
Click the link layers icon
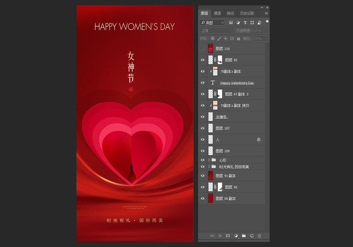(212, 236)
